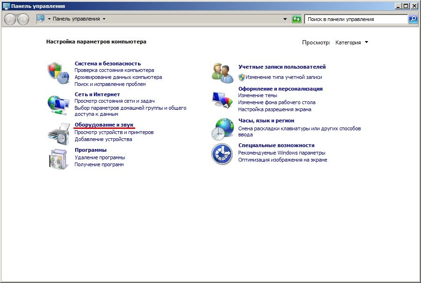Open the System and Security shield icon
Image resolution: width=421 pixels, height=283 pixels.
pos(58,73)
